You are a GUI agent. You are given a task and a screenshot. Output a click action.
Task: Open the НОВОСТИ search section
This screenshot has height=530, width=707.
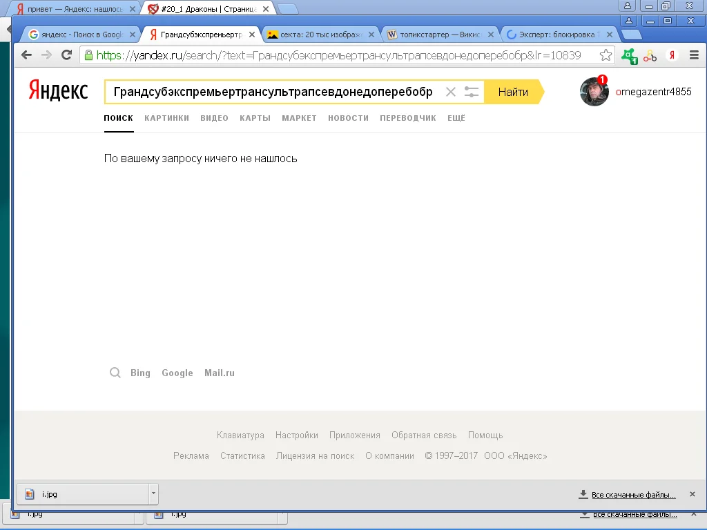349,118
